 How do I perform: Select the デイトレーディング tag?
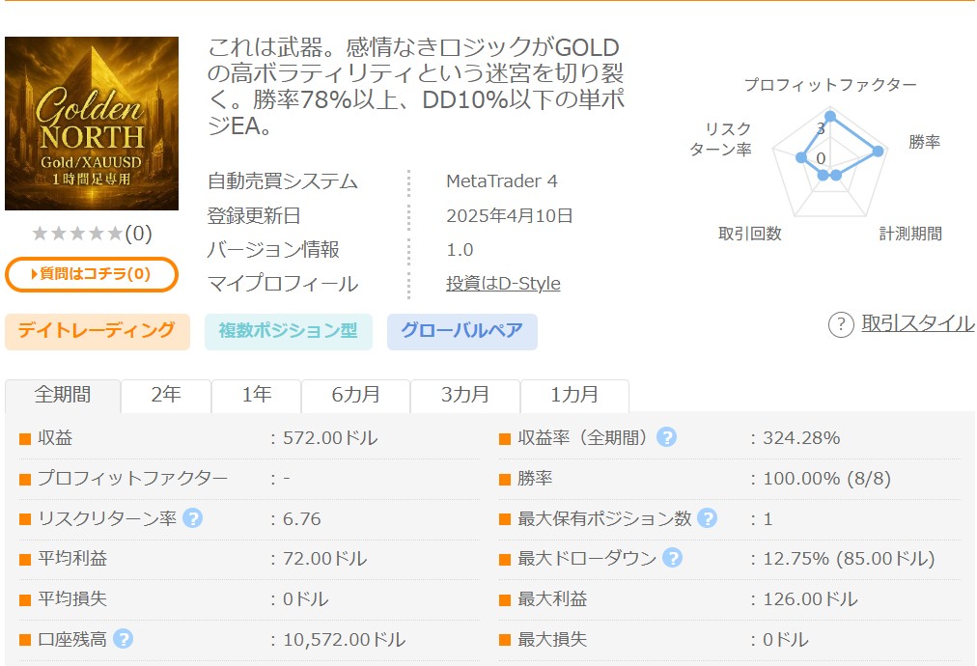pyautogui.click(x=98, y=331)
